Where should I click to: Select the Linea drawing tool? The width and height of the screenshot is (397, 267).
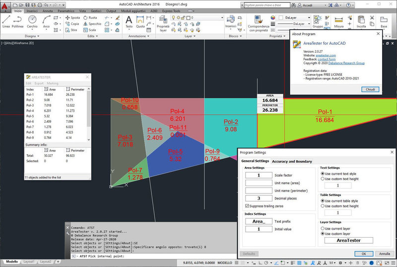6,20
